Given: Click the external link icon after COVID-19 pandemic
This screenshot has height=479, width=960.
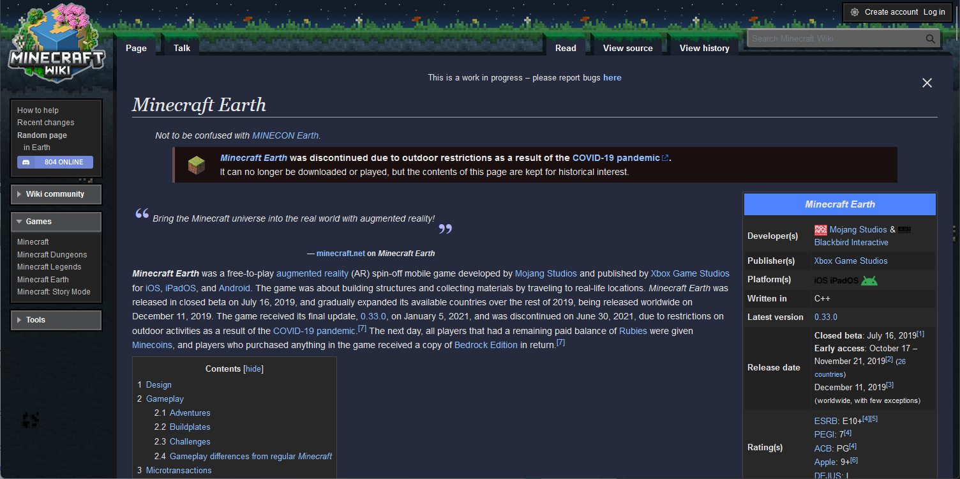Looking at the screenshot, I should (x=665, y=158).
